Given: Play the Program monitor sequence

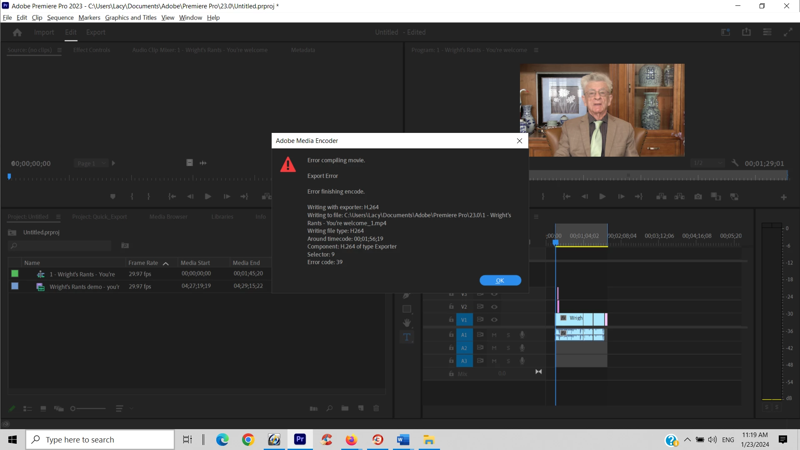Looking at the screenshot, I should click(x=602, y=197).
